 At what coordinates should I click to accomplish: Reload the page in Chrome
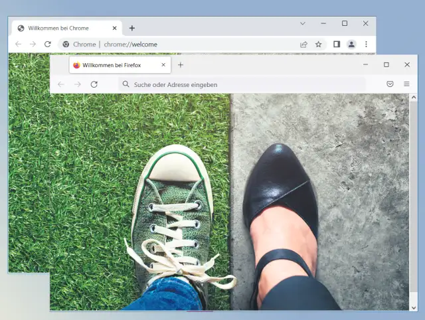pos(47,44)
